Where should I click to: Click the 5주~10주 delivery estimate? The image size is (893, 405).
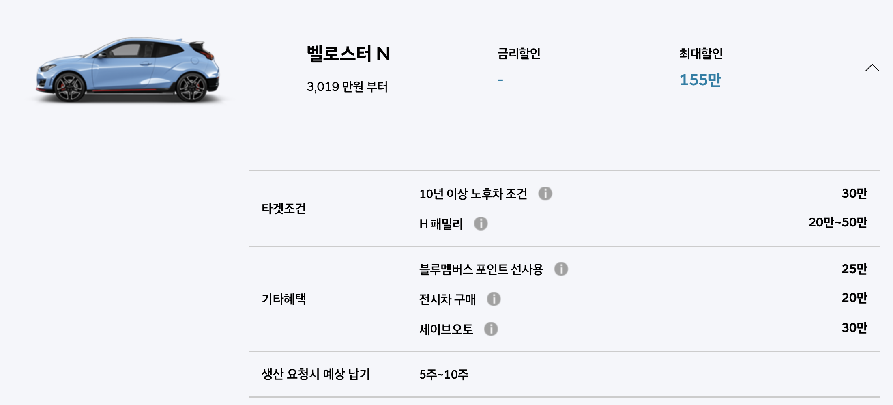(444, 374)
